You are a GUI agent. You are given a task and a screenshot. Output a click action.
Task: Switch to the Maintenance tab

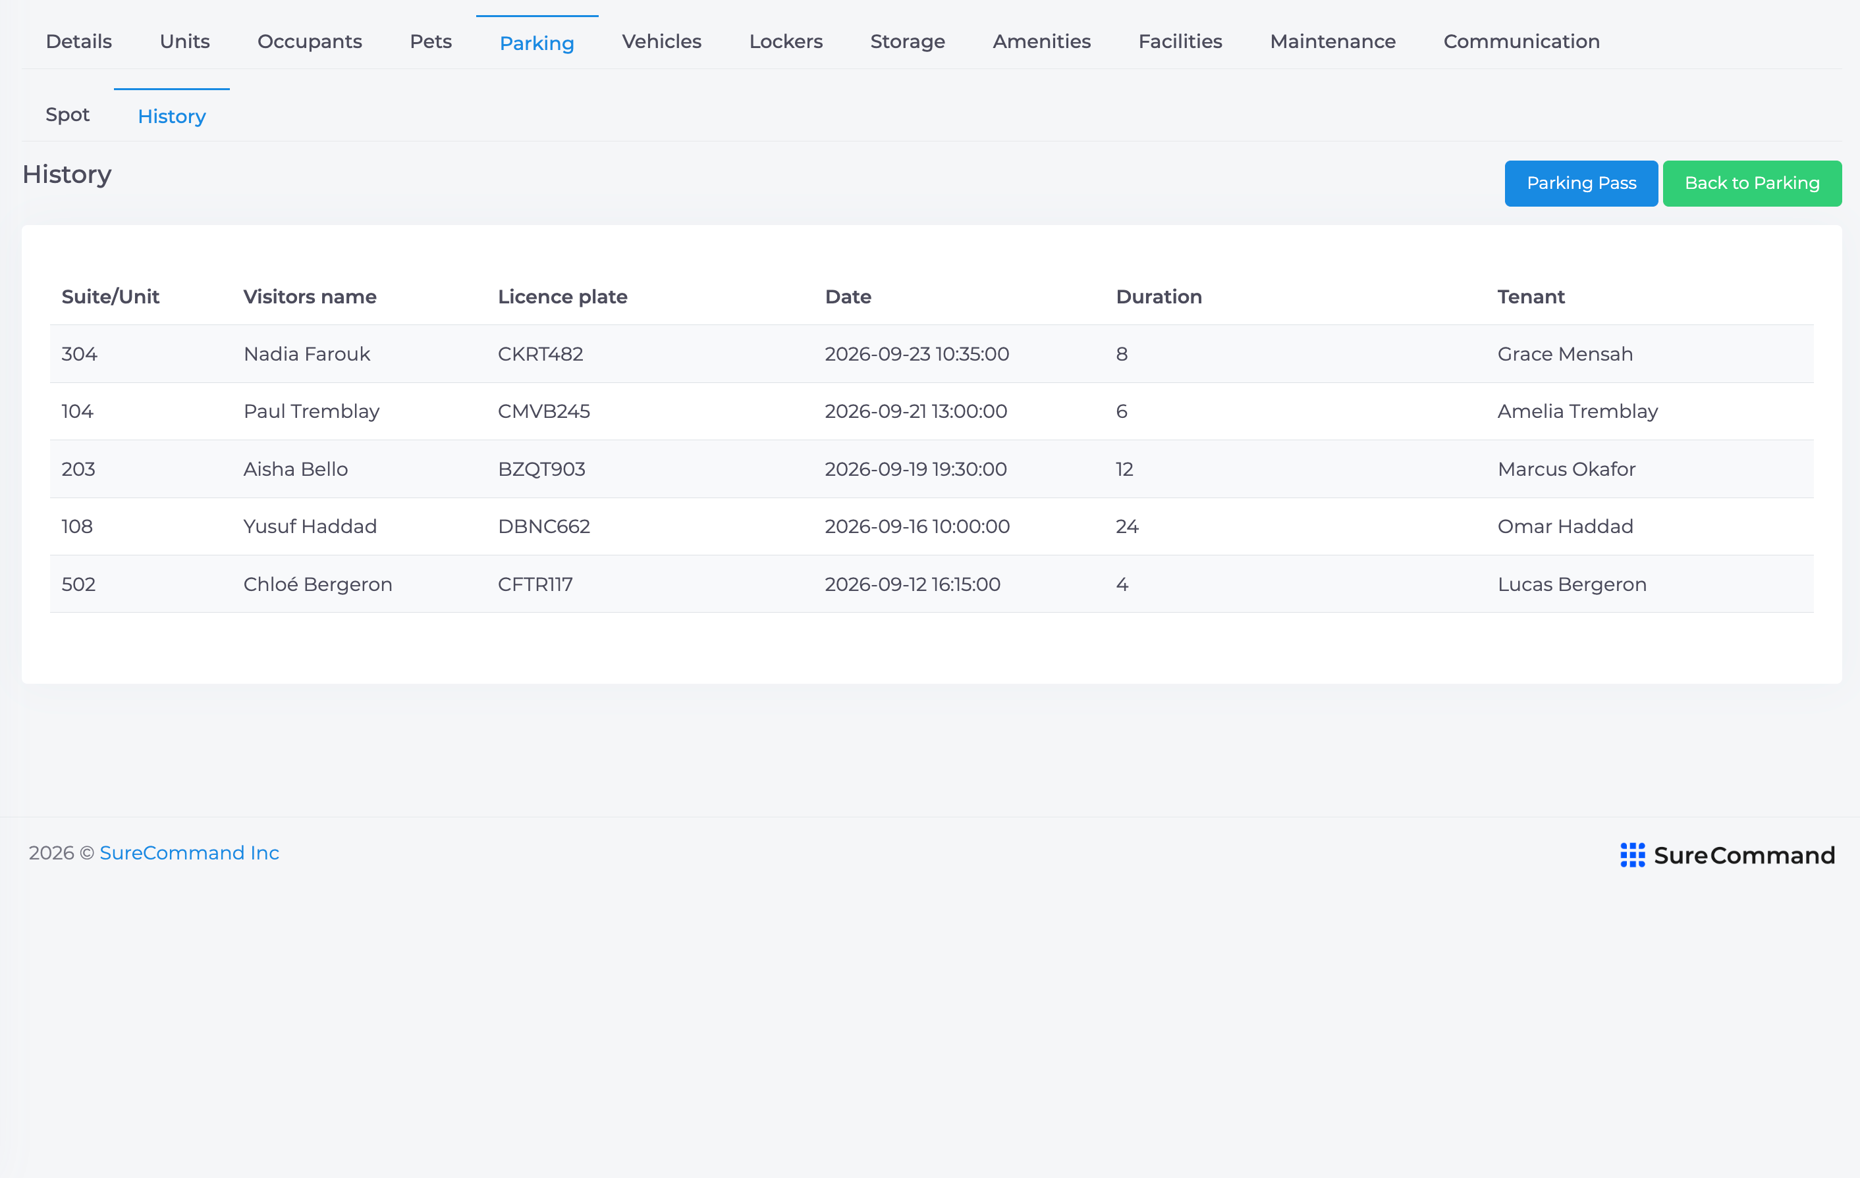[1332, 41]
